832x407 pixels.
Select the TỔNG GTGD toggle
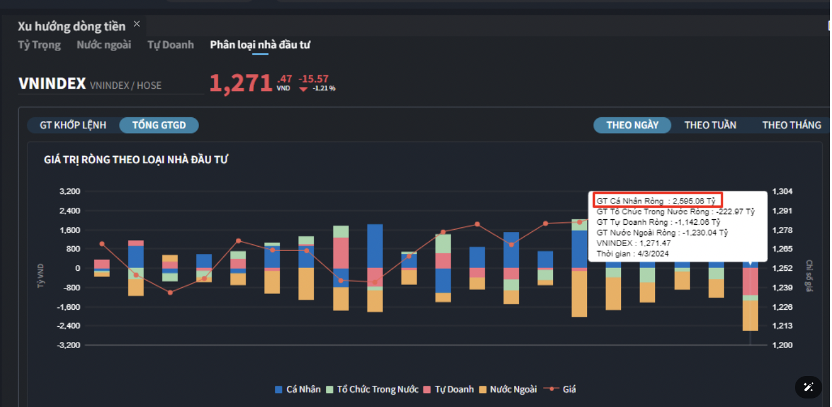tap(159, 125)
